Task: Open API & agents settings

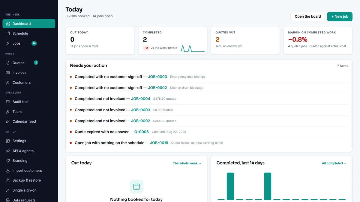Action: (x=29, y=151)
